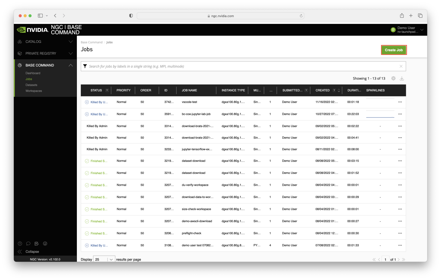
Task: Toggle sort order on Created column
Action: [339, 90]
